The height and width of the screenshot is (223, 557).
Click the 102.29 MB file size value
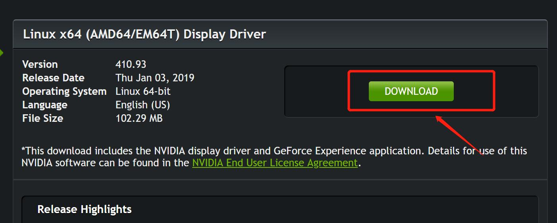(139, 118)
